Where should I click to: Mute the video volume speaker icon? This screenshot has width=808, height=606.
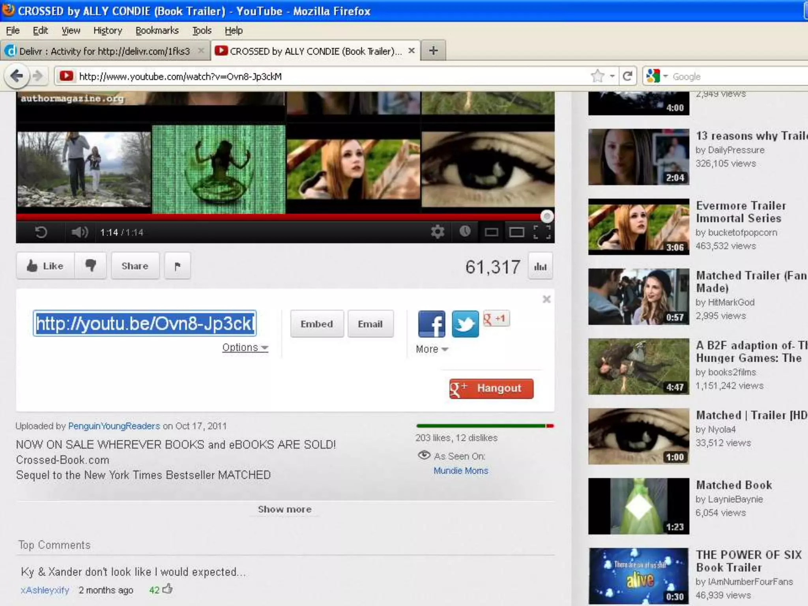[80, 232]
